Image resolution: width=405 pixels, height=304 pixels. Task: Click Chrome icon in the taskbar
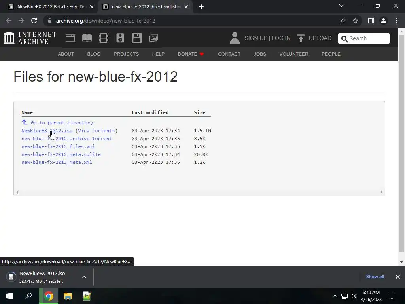click(49, 296)
